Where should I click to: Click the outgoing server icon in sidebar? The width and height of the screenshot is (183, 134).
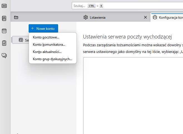[x=21, y=40]
